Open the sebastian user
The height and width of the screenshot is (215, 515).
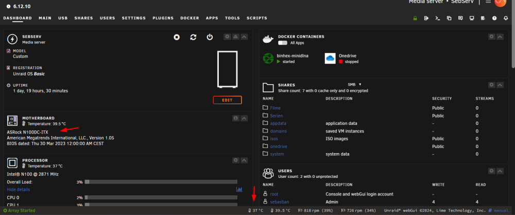click(x=280, y=202)
